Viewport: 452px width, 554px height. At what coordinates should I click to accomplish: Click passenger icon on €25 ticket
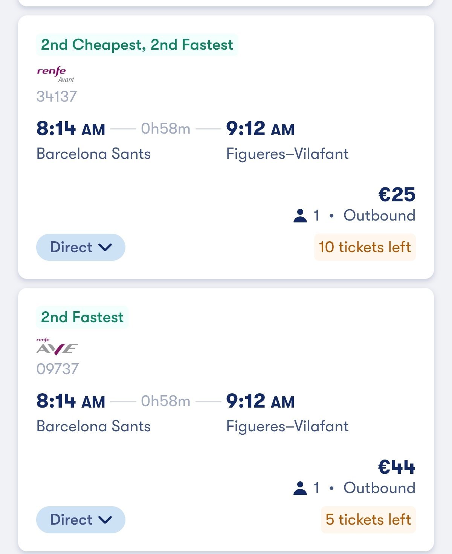coord(300,216)
